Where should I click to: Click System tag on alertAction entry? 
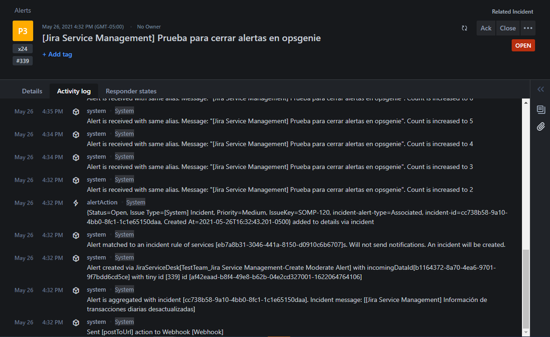pyautogui.click(x=135, y=202)
